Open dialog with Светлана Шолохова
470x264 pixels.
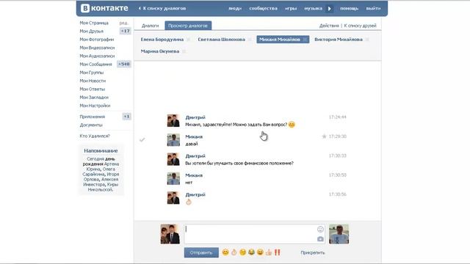coord(221,40)
